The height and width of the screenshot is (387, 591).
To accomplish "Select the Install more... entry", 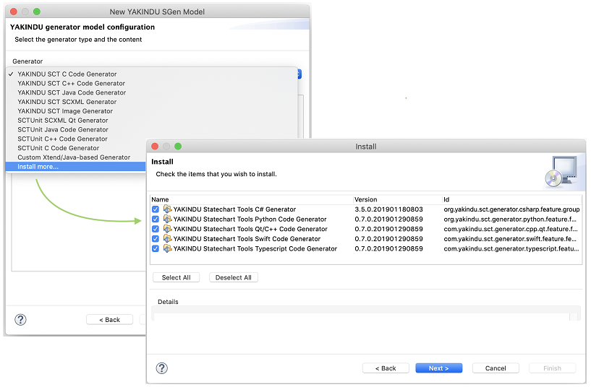I will [76, 167].
